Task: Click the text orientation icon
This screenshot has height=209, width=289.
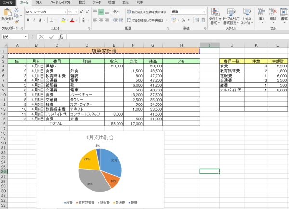Action: click(x=116, y=12)
